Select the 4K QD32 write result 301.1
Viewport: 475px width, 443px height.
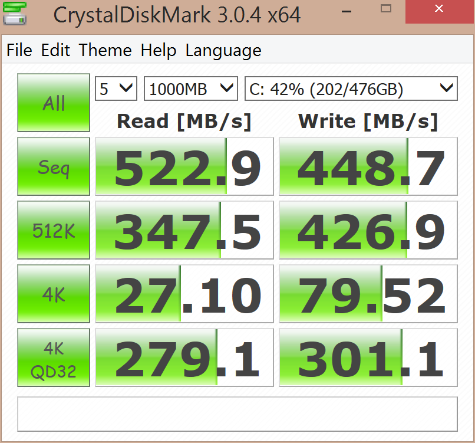click(368, 357)
